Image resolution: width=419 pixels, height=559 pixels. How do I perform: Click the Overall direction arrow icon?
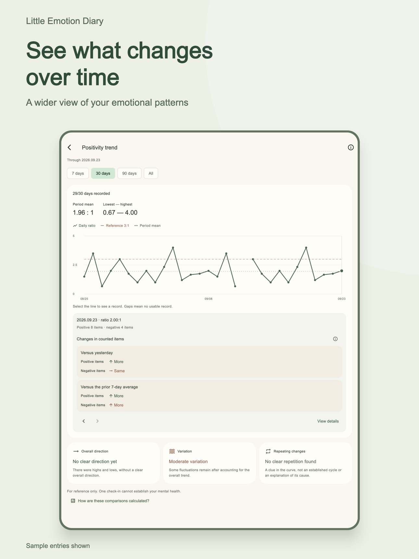[x=76, y=451]
